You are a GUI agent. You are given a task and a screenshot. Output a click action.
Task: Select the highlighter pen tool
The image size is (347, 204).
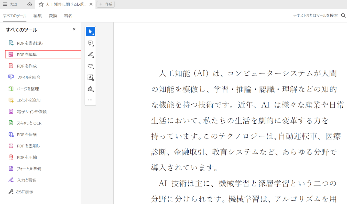(x=90, y=54)
